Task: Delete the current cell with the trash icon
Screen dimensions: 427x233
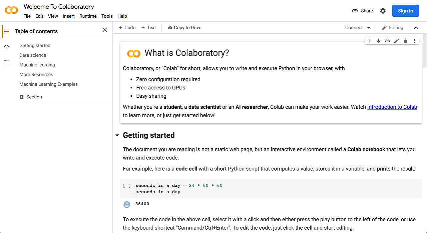Action: click(405, 40)
